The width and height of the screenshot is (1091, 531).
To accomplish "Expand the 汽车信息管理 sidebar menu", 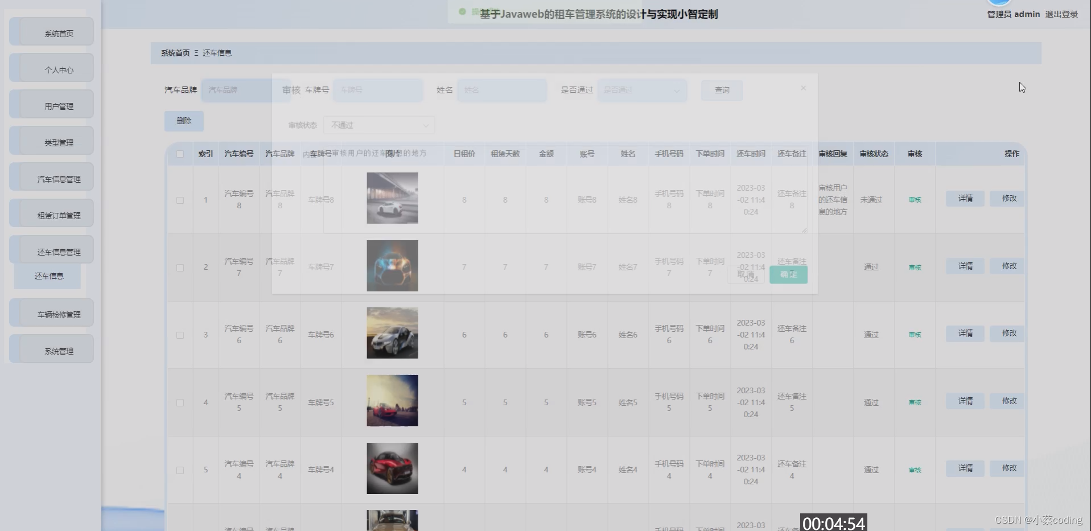I will [x=51, y=178].
